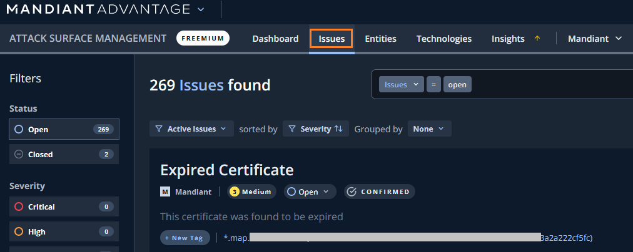The width and height of the screenshot is (633, 252).
Task: Change issue status via Open dropdown
Action: click(x=310, y=192)
